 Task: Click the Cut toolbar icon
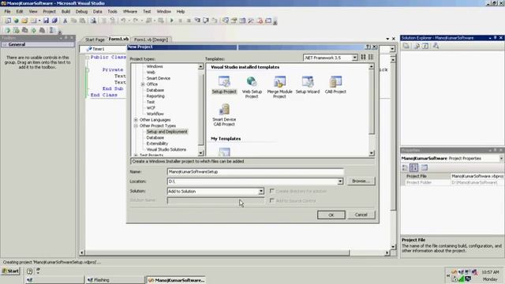[x=65, y=21]
